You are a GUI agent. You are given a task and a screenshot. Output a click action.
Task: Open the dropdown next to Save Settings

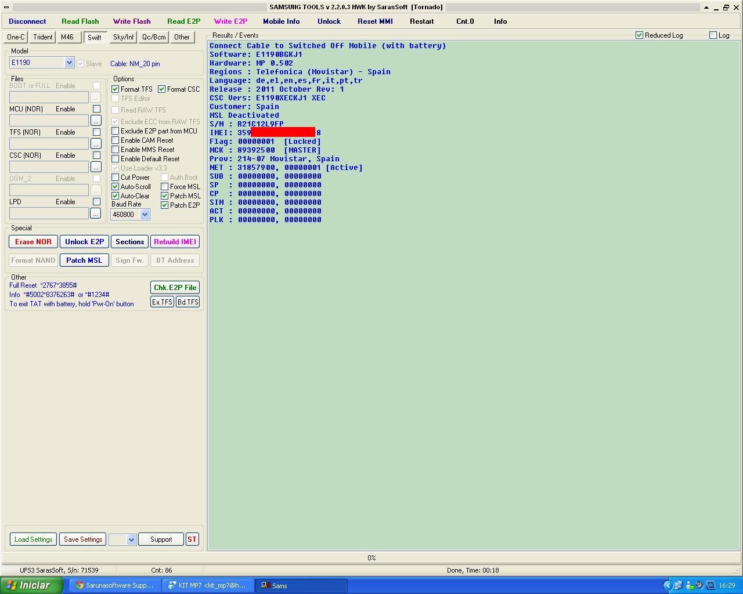point(131,539)
